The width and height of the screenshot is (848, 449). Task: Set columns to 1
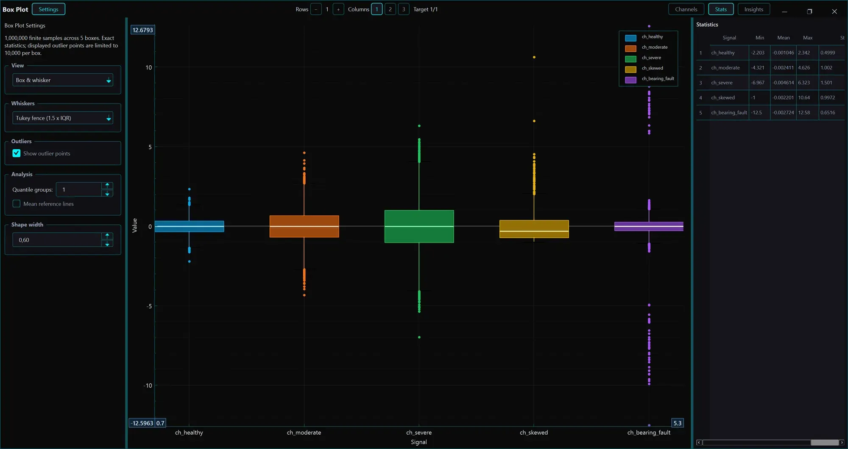377,9
